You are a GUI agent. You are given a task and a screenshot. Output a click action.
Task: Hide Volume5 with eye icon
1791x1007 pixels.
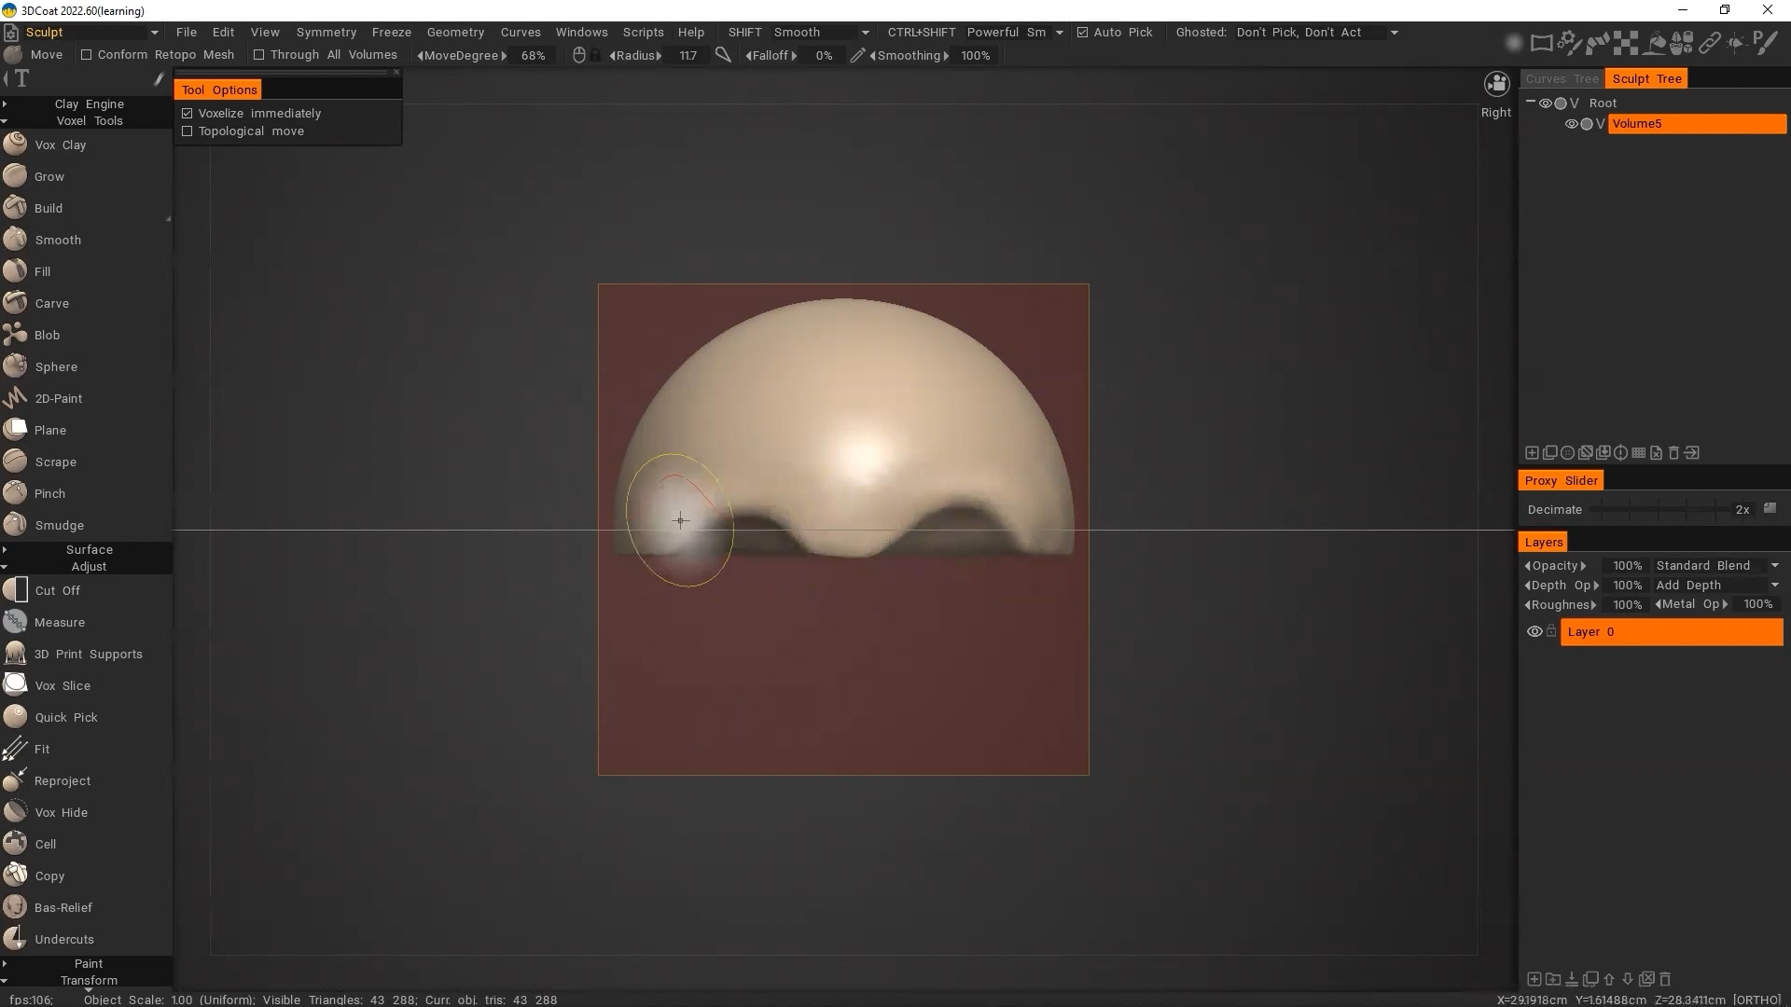pos(1571,124)
